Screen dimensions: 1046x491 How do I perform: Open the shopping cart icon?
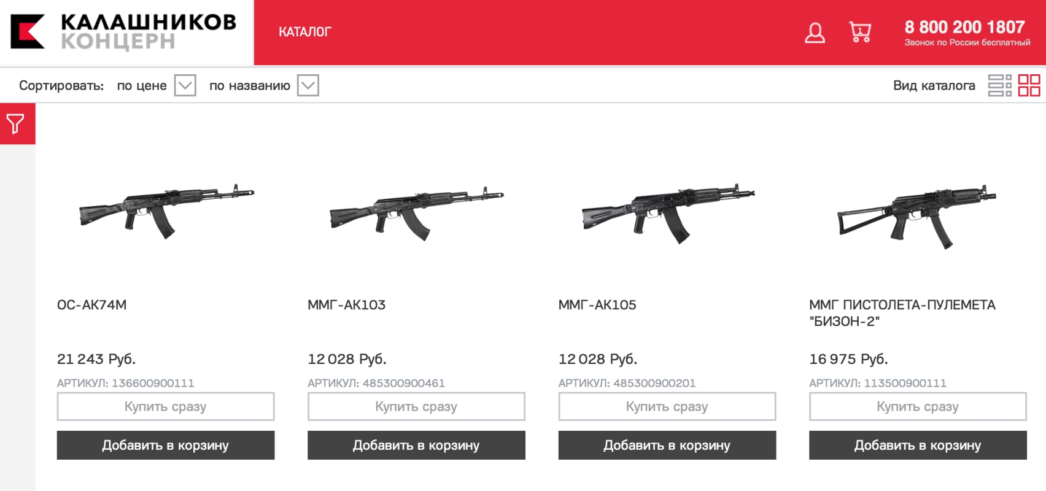tap(860, 32)
